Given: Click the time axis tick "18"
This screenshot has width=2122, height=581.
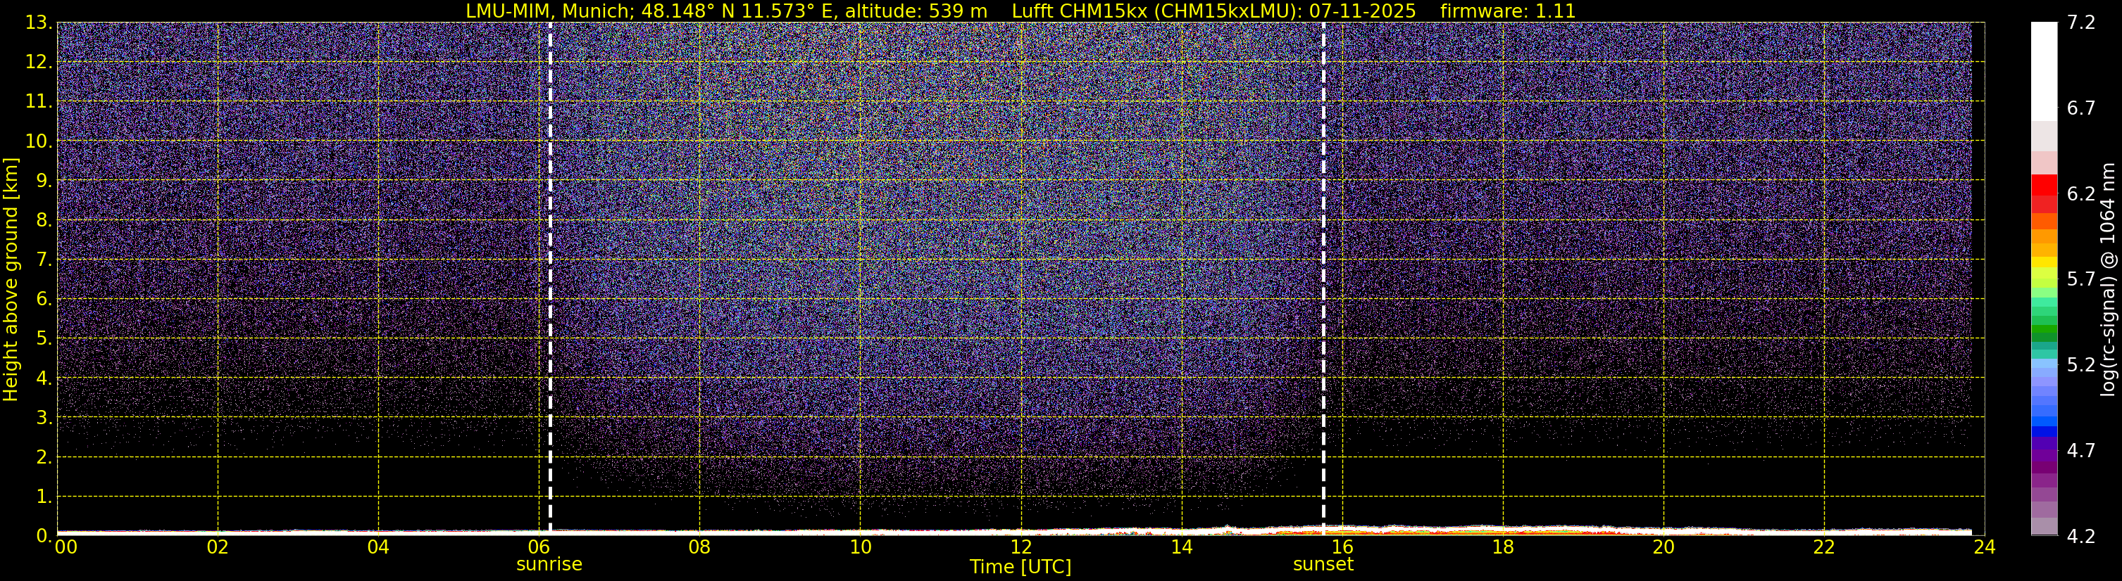Looking at the screenshot, I should 1502,547.
